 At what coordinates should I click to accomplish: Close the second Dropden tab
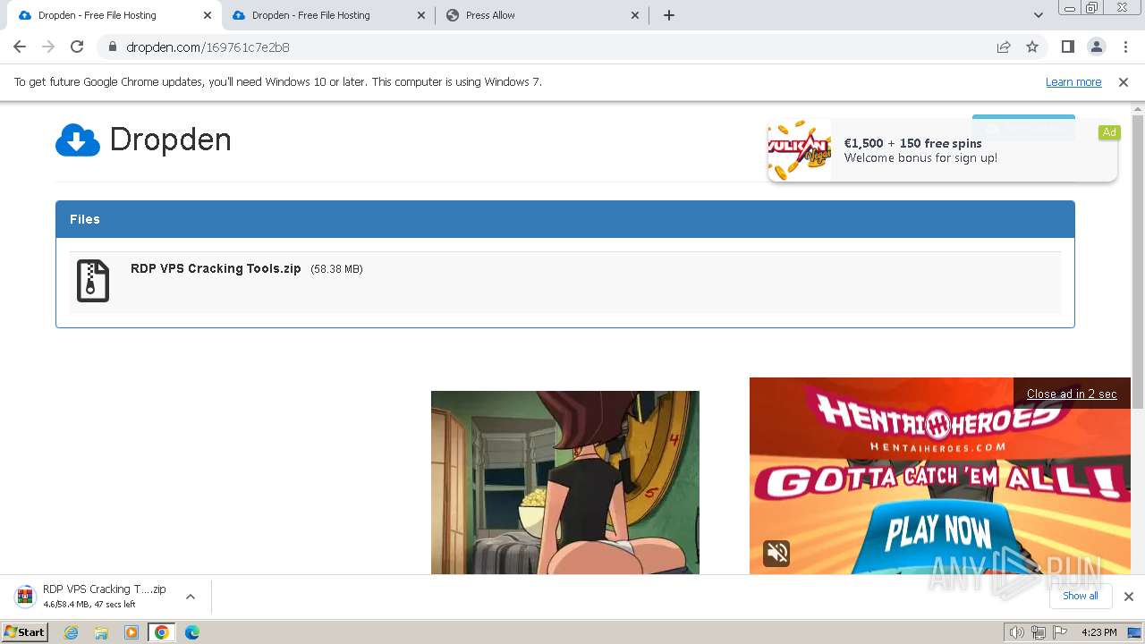421,15
